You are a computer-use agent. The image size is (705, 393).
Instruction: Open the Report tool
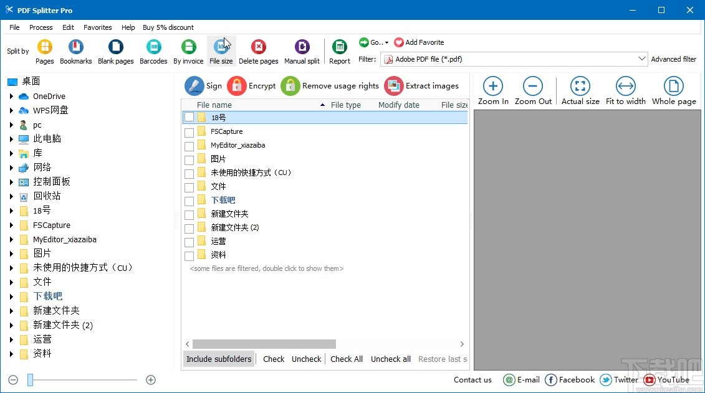click(340, 52)
